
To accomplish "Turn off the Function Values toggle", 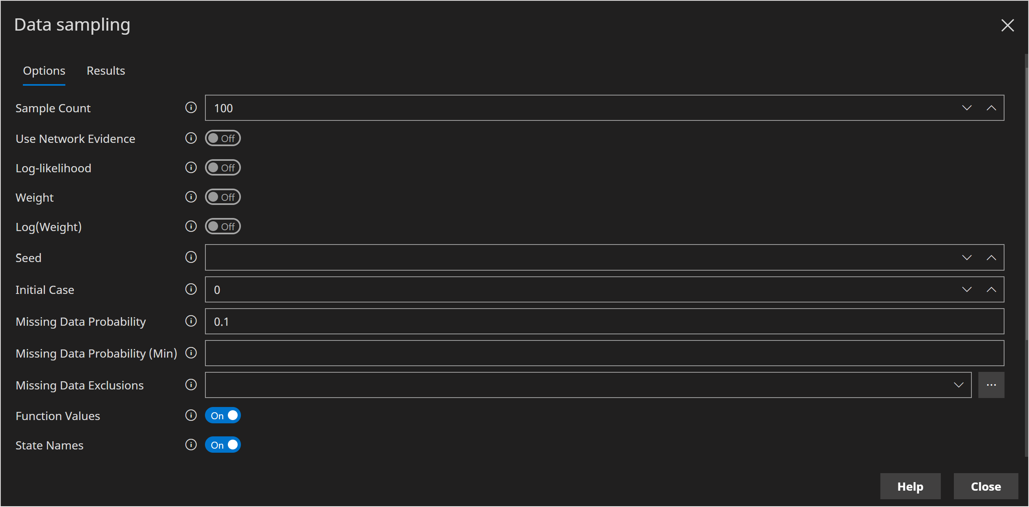I will [x=223, y=415].
